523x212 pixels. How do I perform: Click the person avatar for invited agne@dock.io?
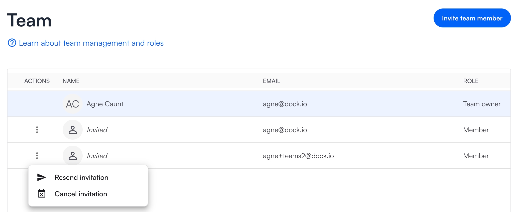(72, 130)
